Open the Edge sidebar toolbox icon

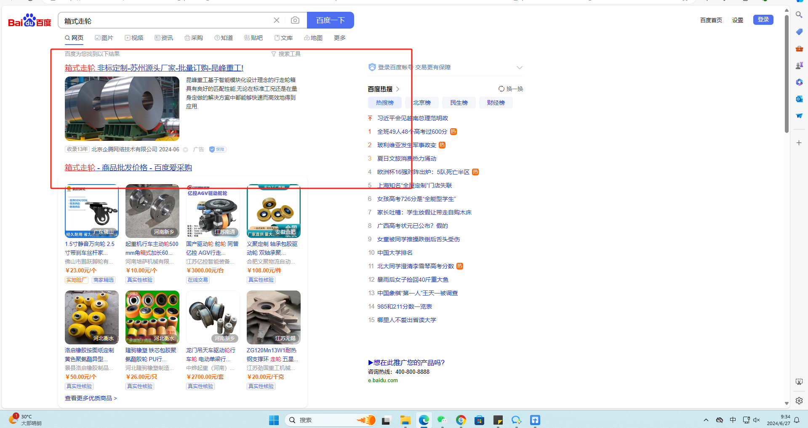tap(799, 48)
